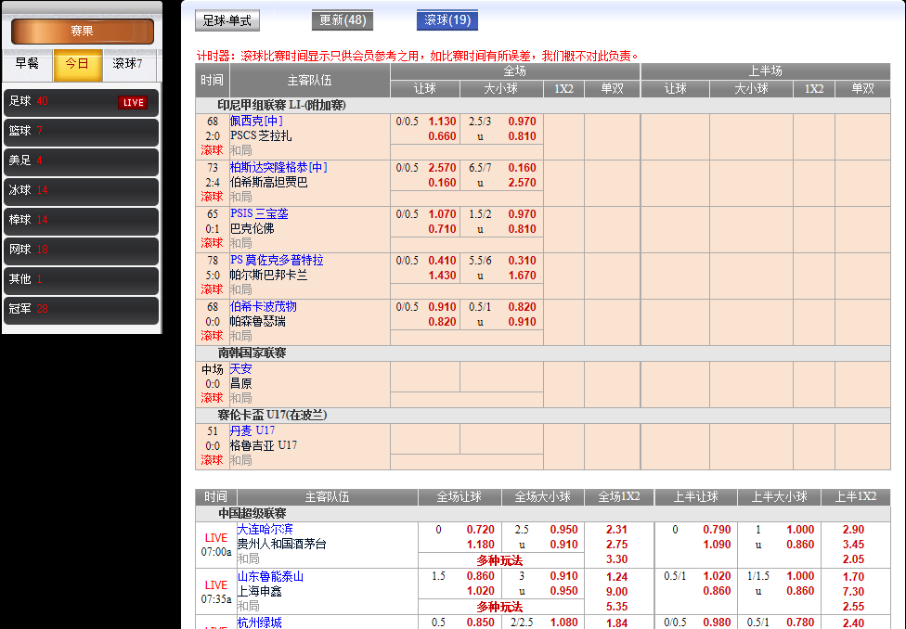Pick 山东鲁能泰山 half-time 1X2 odds 1.70
This screenshot has width=906, height=629.
point(853,576)
